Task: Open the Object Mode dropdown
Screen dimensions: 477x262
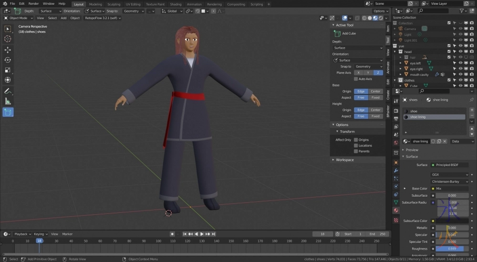Action: [x=18, y=18]
